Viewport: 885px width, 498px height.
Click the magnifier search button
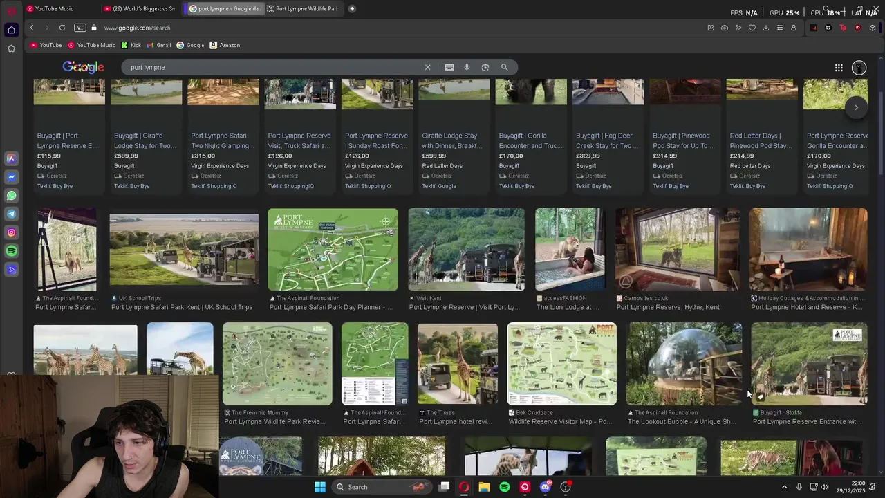504,67
